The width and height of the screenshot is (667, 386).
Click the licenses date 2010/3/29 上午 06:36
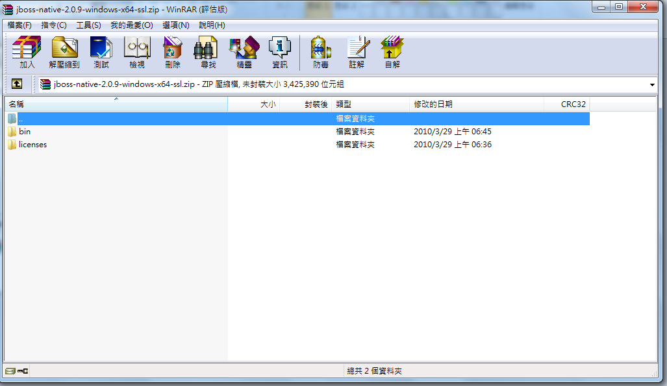(453, 145)
